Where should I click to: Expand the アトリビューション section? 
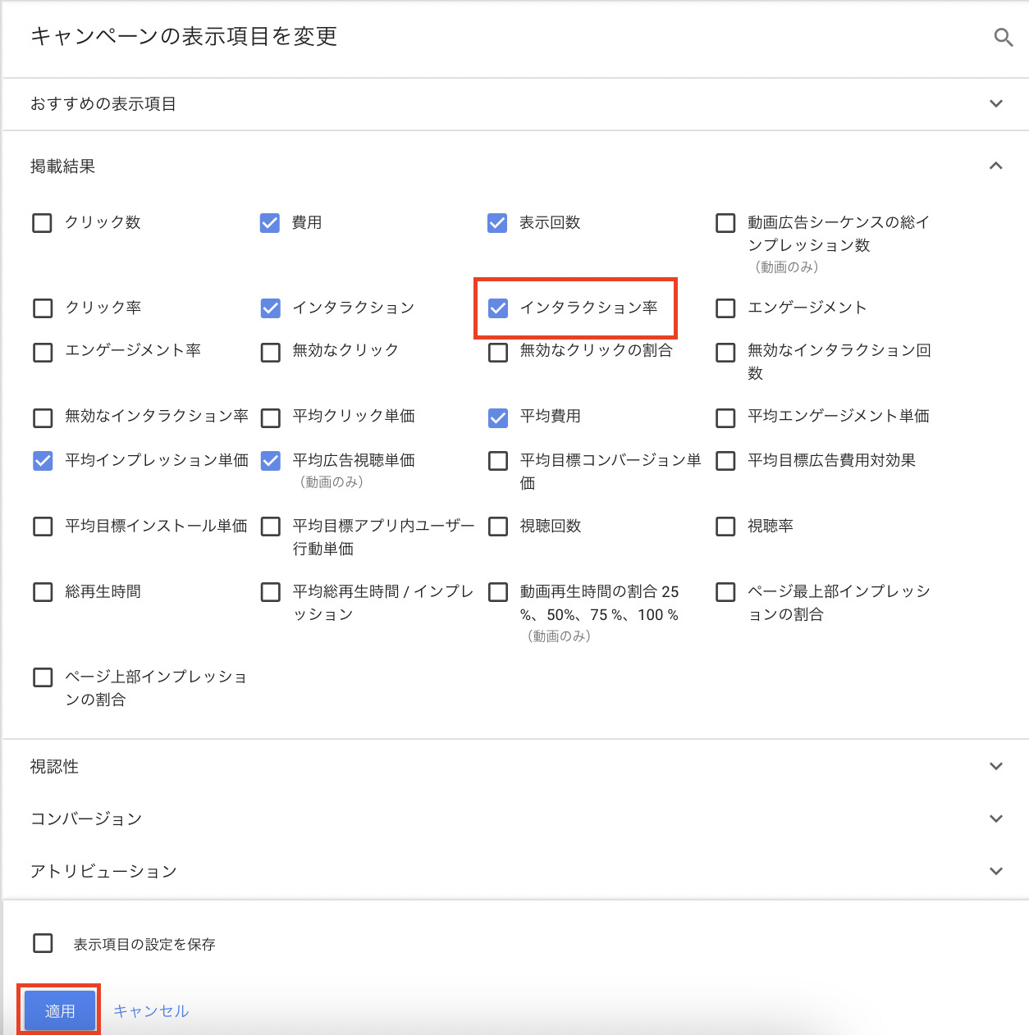click(x=996, y=872)
